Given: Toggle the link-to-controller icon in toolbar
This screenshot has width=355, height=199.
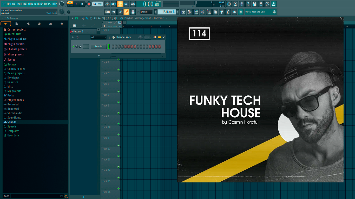Looking at the screenshot, I should pos(126,12).
